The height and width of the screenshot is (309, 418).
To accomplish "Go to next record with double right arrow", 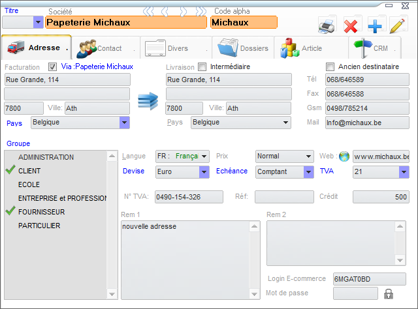I will click(201, 12).
